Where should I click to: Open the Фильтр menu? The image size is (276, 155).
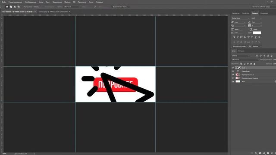(67, 2)
